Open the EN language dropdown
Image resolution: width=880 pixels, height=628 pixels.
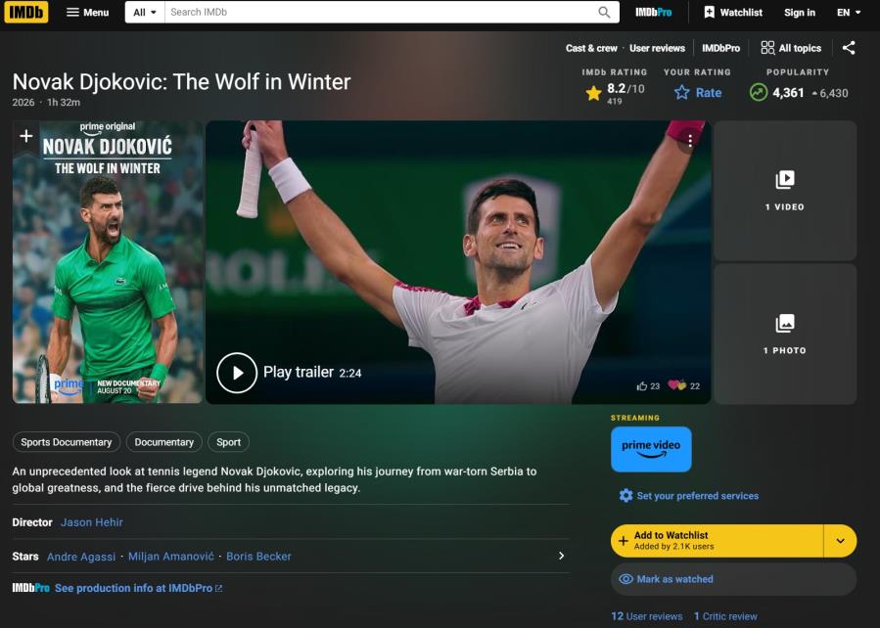pos(849,13)
